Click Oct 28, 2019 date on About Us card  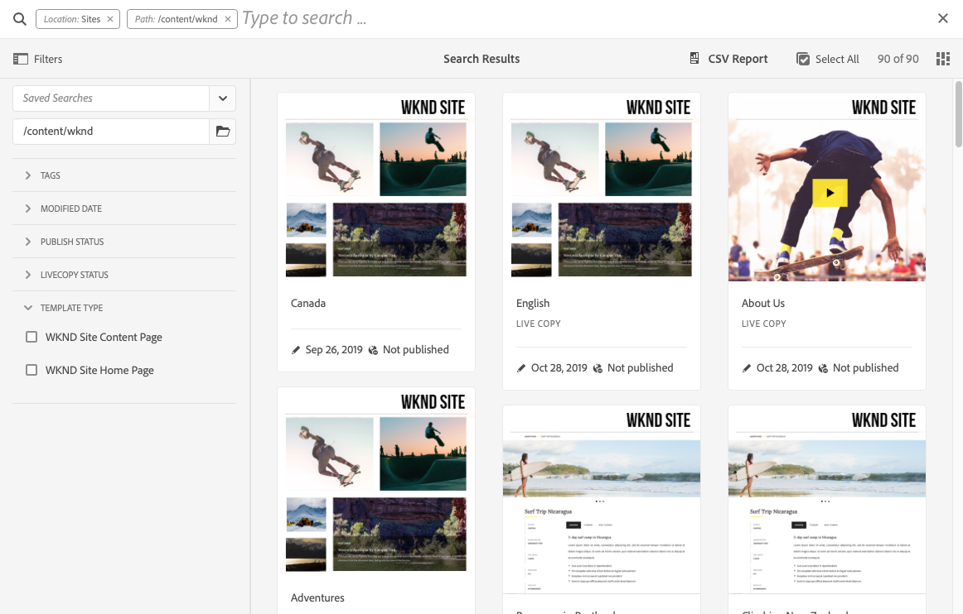[784, 368]
